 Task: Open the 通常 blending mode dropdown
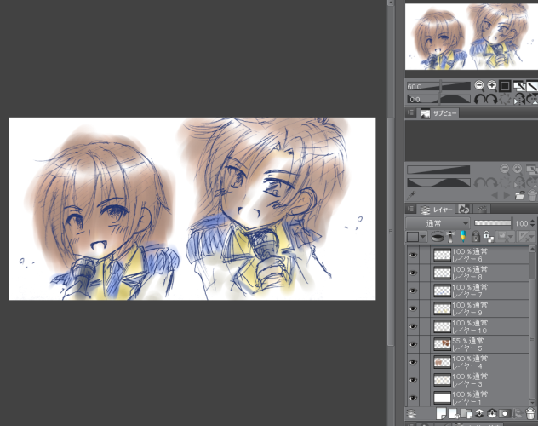pyautogui.click(x=438, y=223)
